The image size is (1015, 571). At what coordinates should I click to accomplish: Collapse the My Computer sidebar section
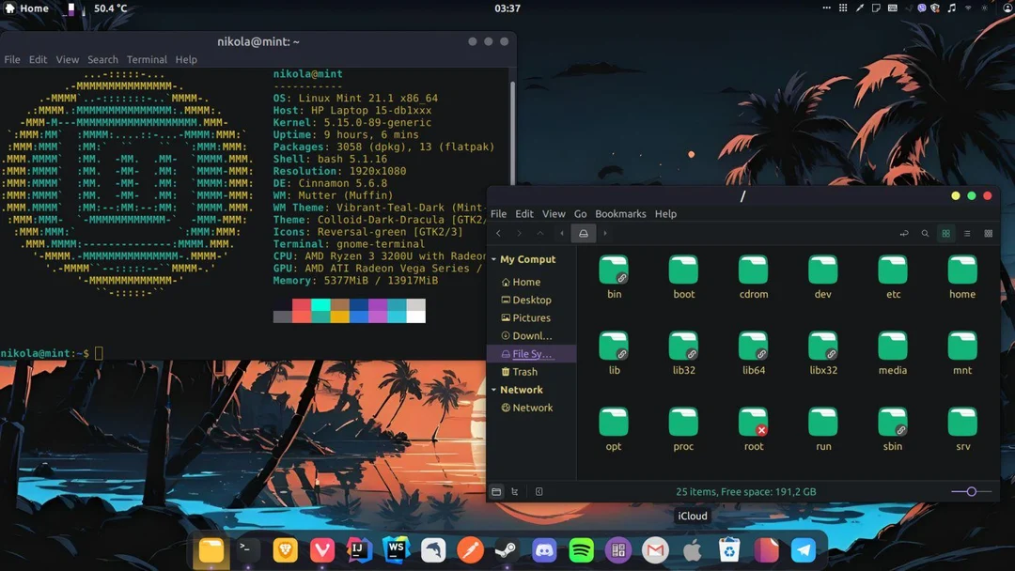click(493, 258)
